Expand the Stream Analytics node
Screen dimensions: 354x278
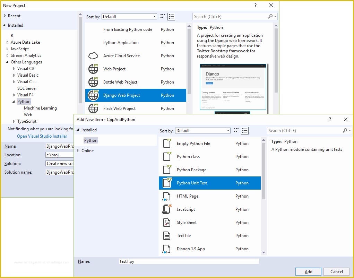coord(7,55)
